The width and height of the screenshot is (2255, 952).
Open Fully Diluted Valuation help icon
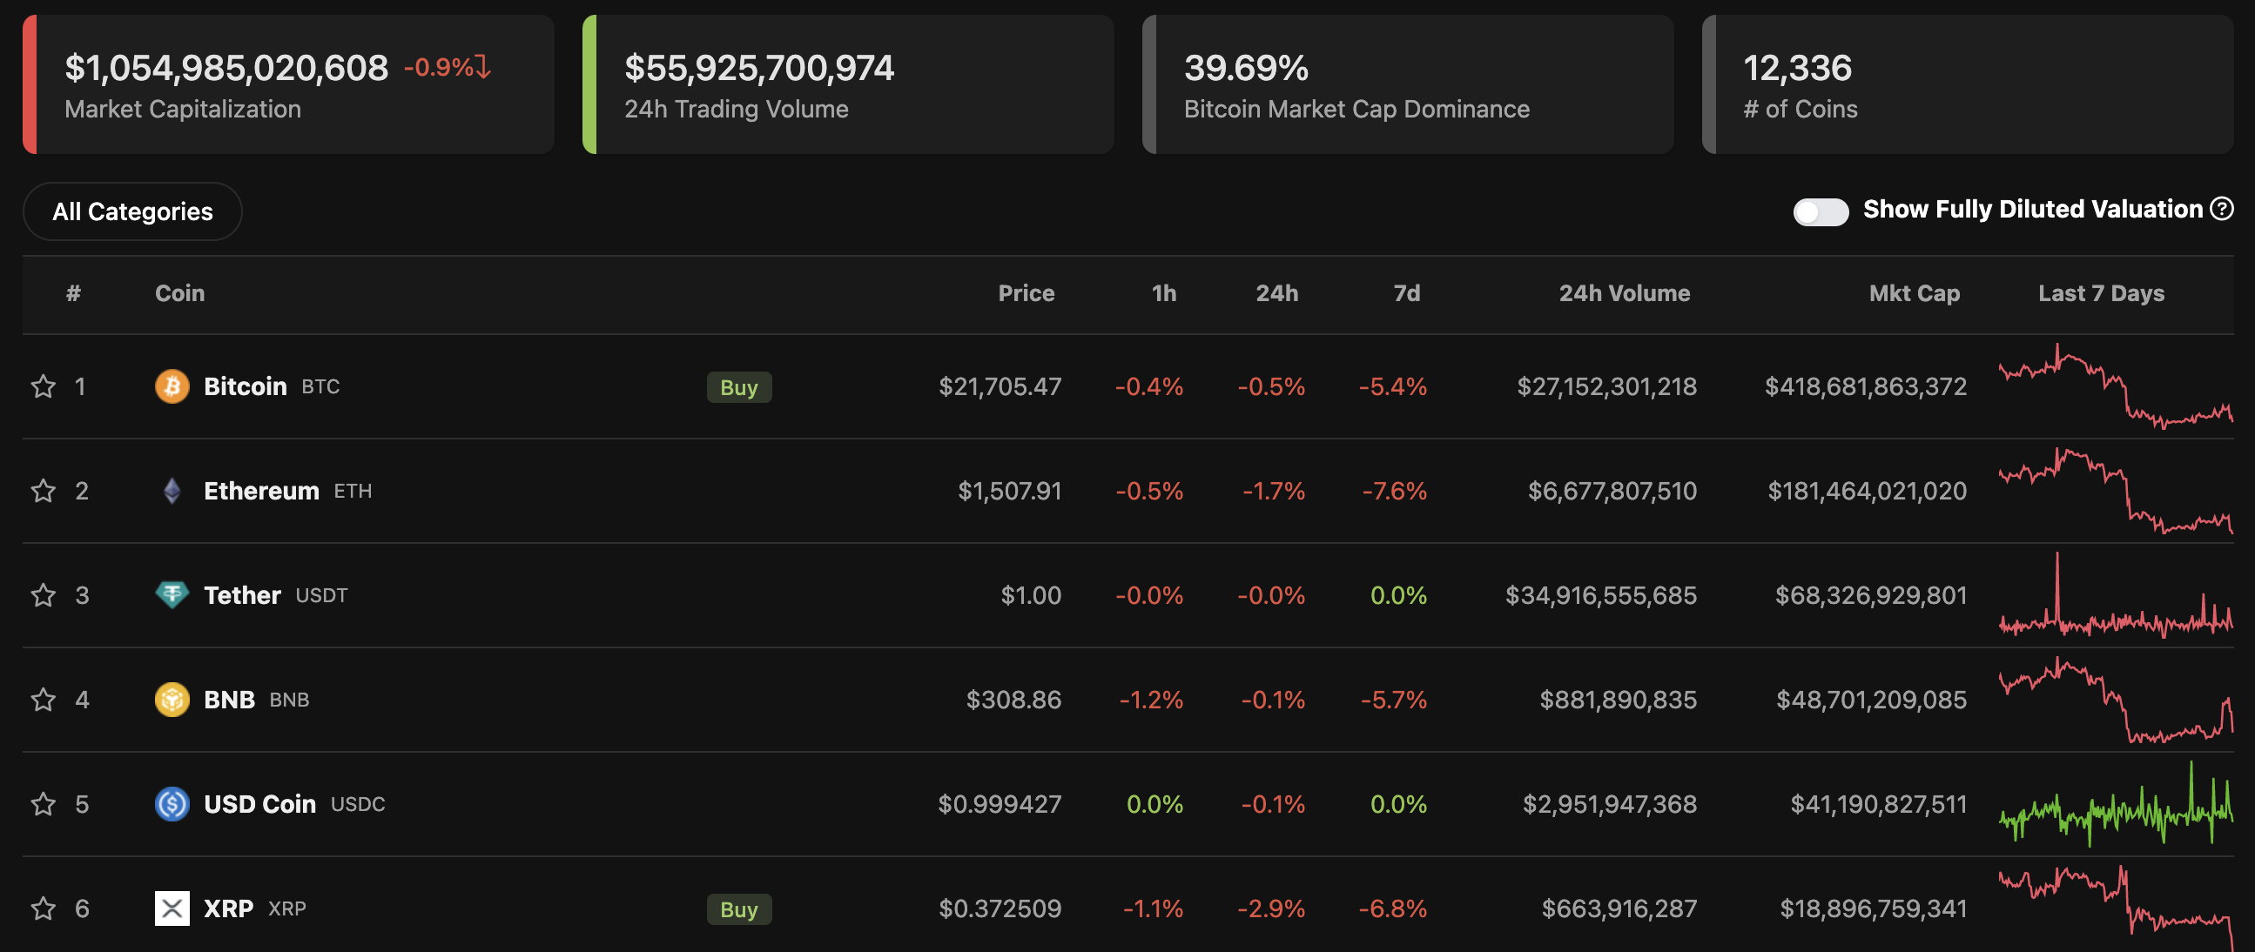[x=2222, y=209]
